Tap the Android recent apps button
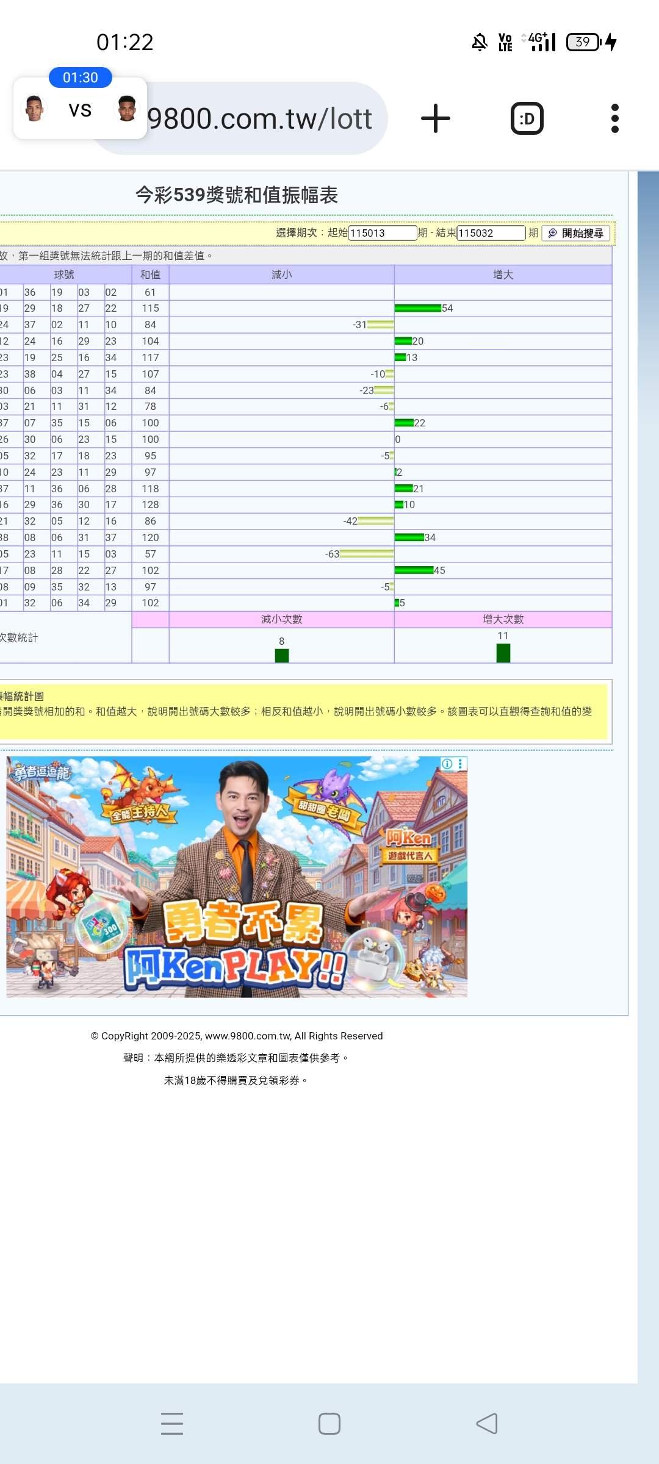This screenshot has height=1464, width=659. (x=172, y=1424)
